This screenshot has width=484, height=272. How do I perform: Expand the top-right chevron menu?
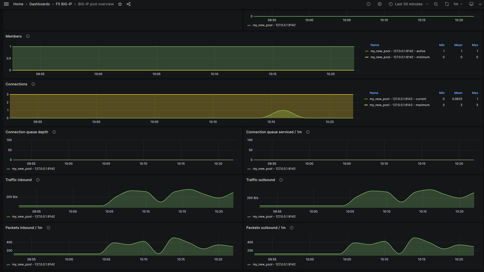(x=480, y=4)
